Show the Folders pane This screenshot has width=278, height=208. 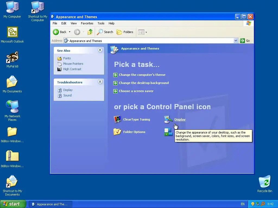point(125,32)
